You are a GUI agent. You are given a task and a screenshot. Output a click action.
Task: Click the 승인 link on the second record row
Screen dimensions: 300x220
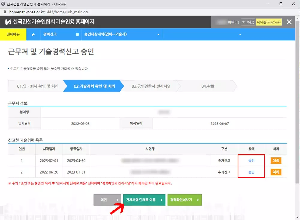[251, 172]
